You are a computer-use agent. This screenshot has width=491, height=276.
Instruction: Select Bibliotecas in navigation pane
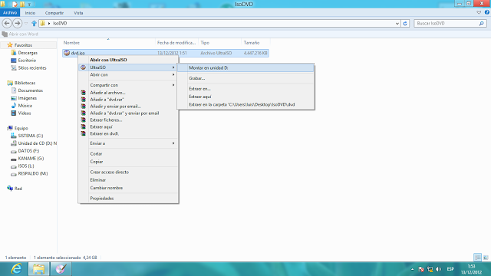coord(25,83)
